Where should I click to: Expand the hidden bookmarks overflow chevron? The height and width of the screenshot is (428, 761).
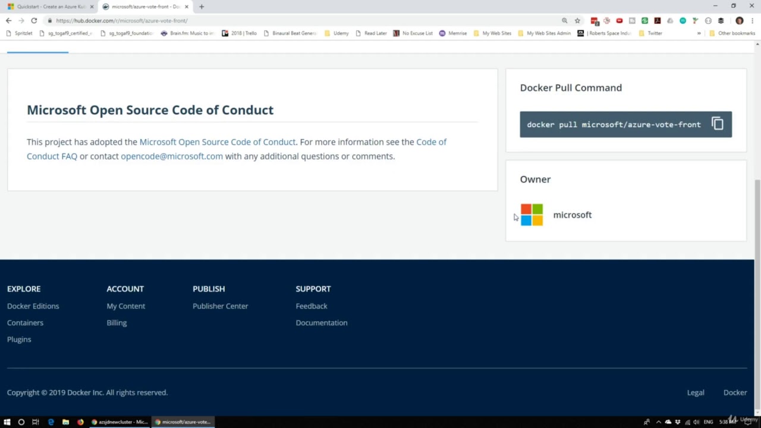[x=699, y=33]
